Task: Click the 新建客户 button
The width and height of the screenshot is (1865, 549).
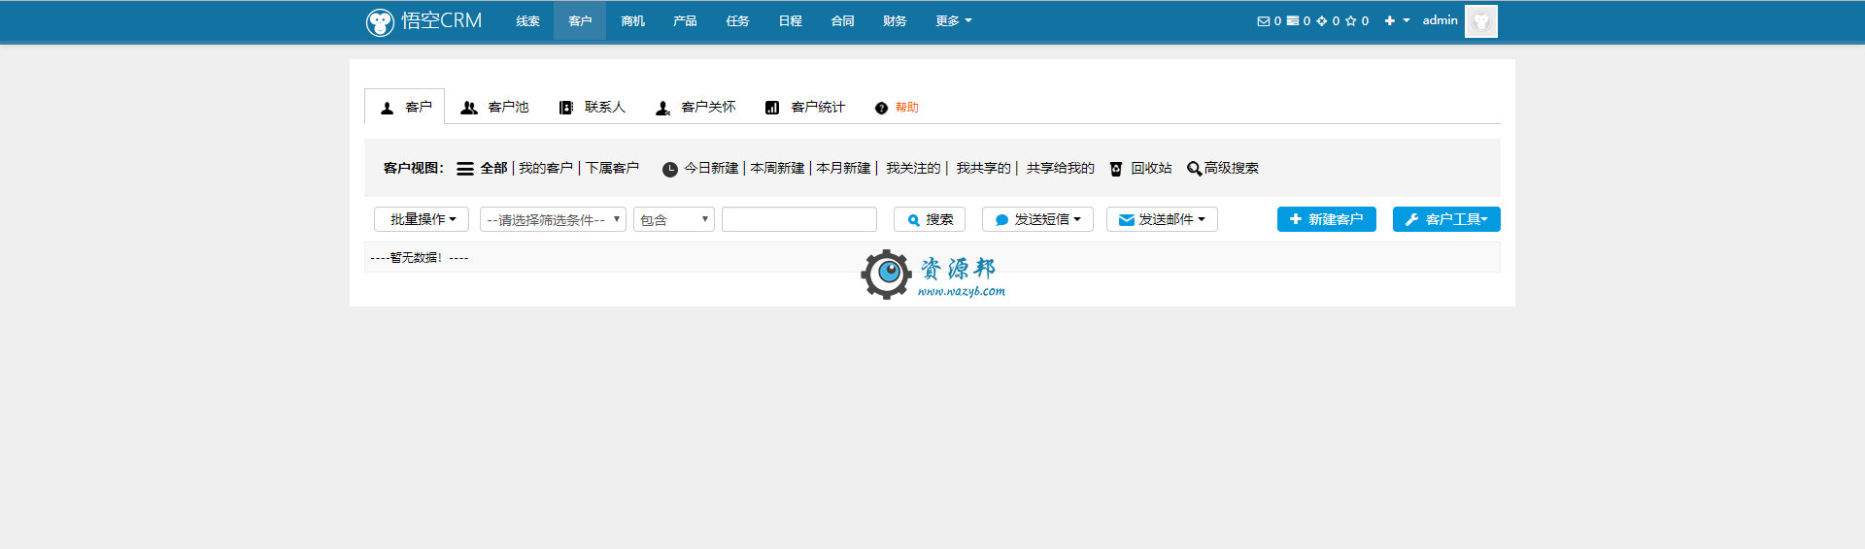Action: pos(1327,219)
